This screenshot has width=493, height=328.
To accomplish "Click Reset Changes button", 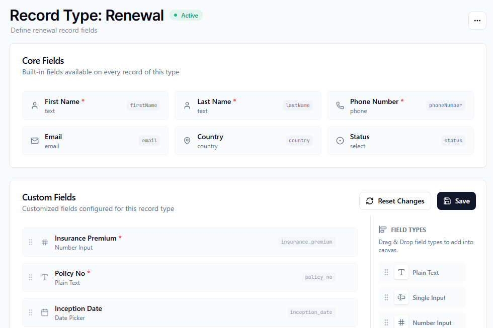I will click(395, 201).
